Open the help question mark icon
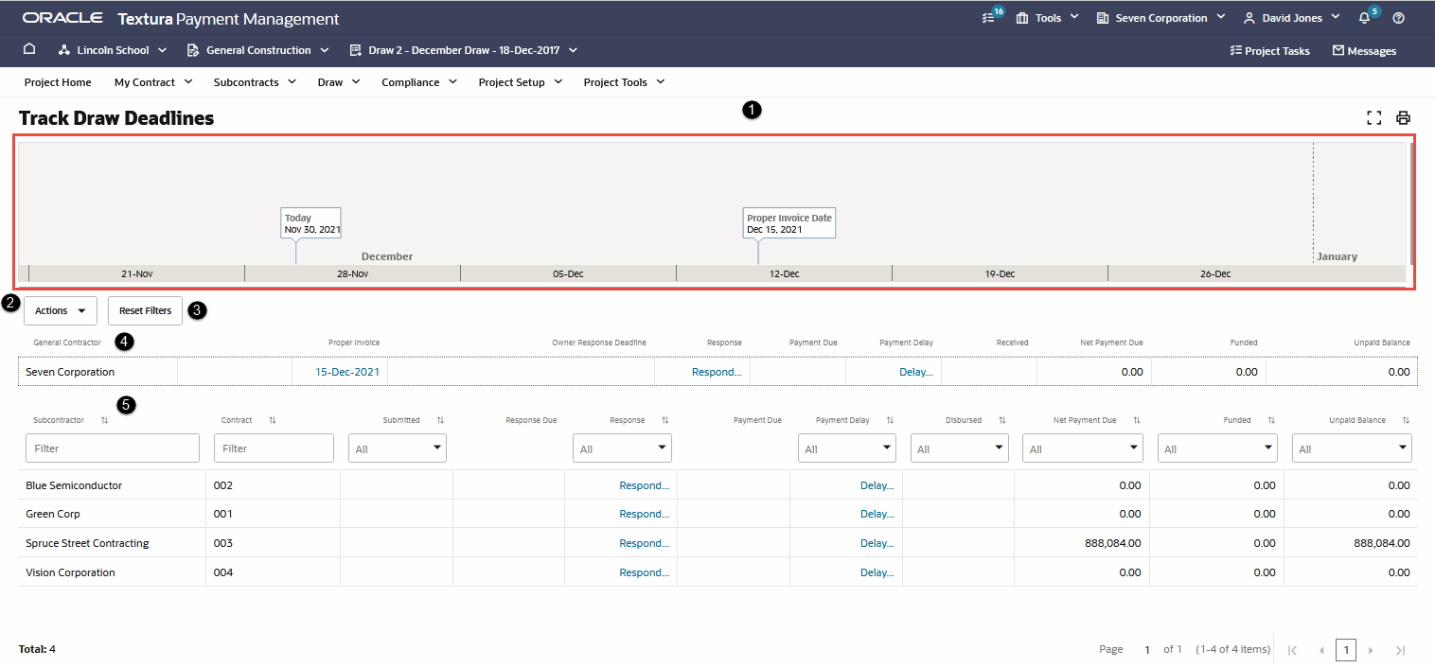Screen dimensions: 1435x668 tap(1399, 18)
